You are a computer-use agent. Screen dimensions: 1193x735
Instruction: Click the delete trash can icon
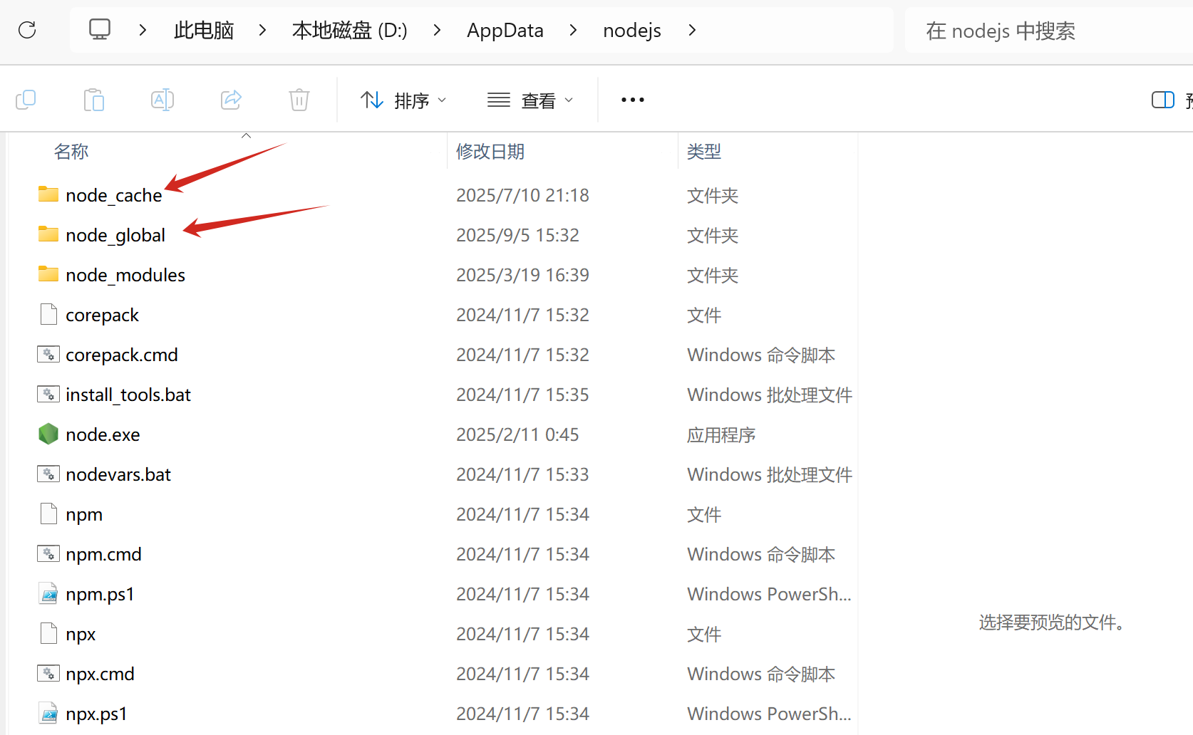[x=299, y=100]
